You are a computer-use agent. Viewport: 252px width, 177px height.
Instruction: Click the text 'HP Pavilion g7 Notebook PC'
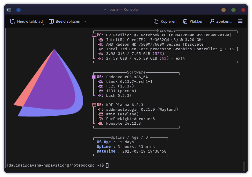[136, 35]
